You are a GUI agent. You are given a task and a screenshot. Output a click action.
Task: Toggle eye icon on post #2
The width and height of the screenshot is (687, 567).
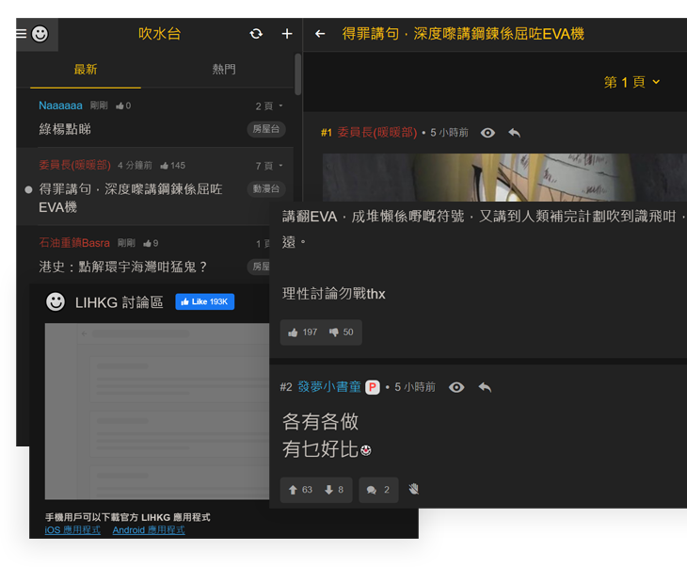click(456, 387)
